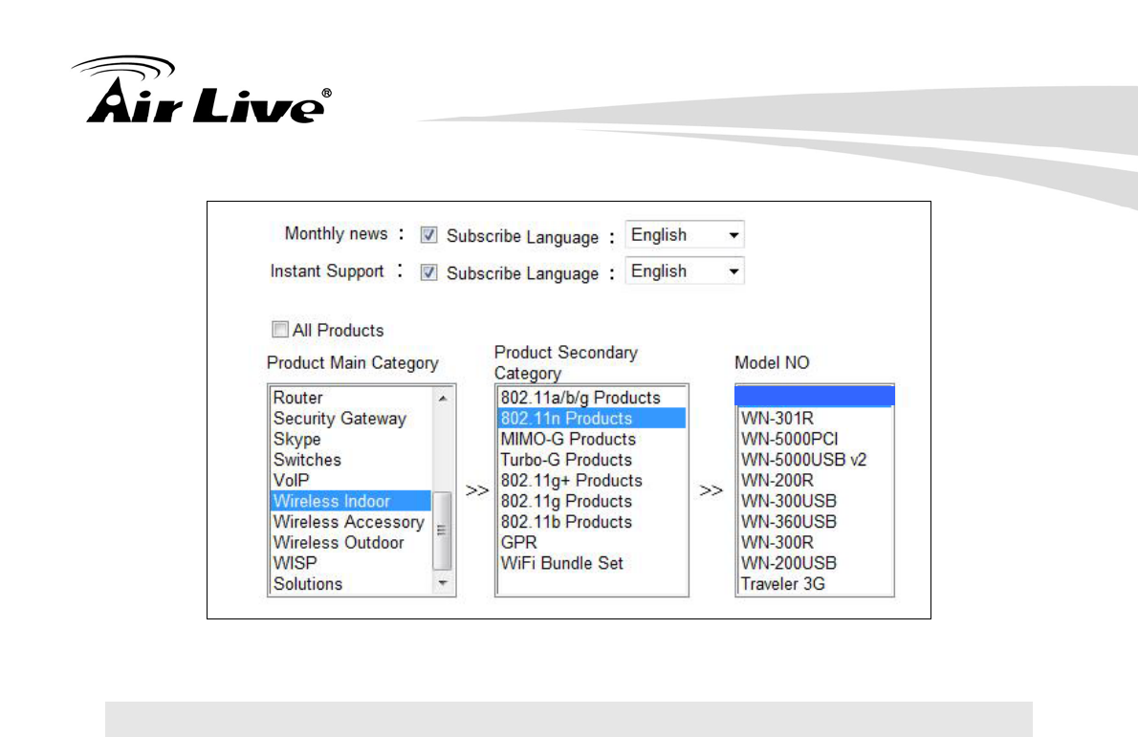Select 802.11a/b/g Products secondary category
Screen dimensions: 1138x737
[x=592, y=398]
